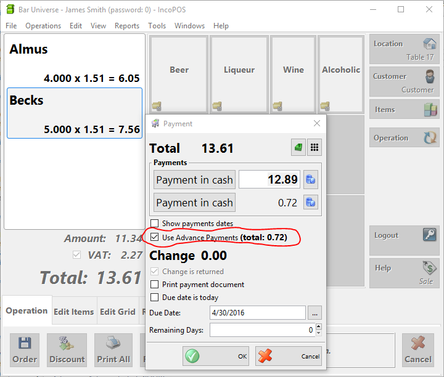Click the green banknote icon beside Total
This screenshot has width=444, height=377.
tap(298, 147)
